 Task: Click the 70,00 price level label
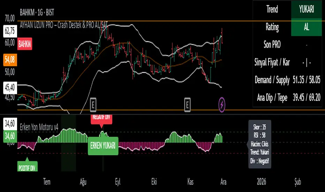click(x=10, y=19)
